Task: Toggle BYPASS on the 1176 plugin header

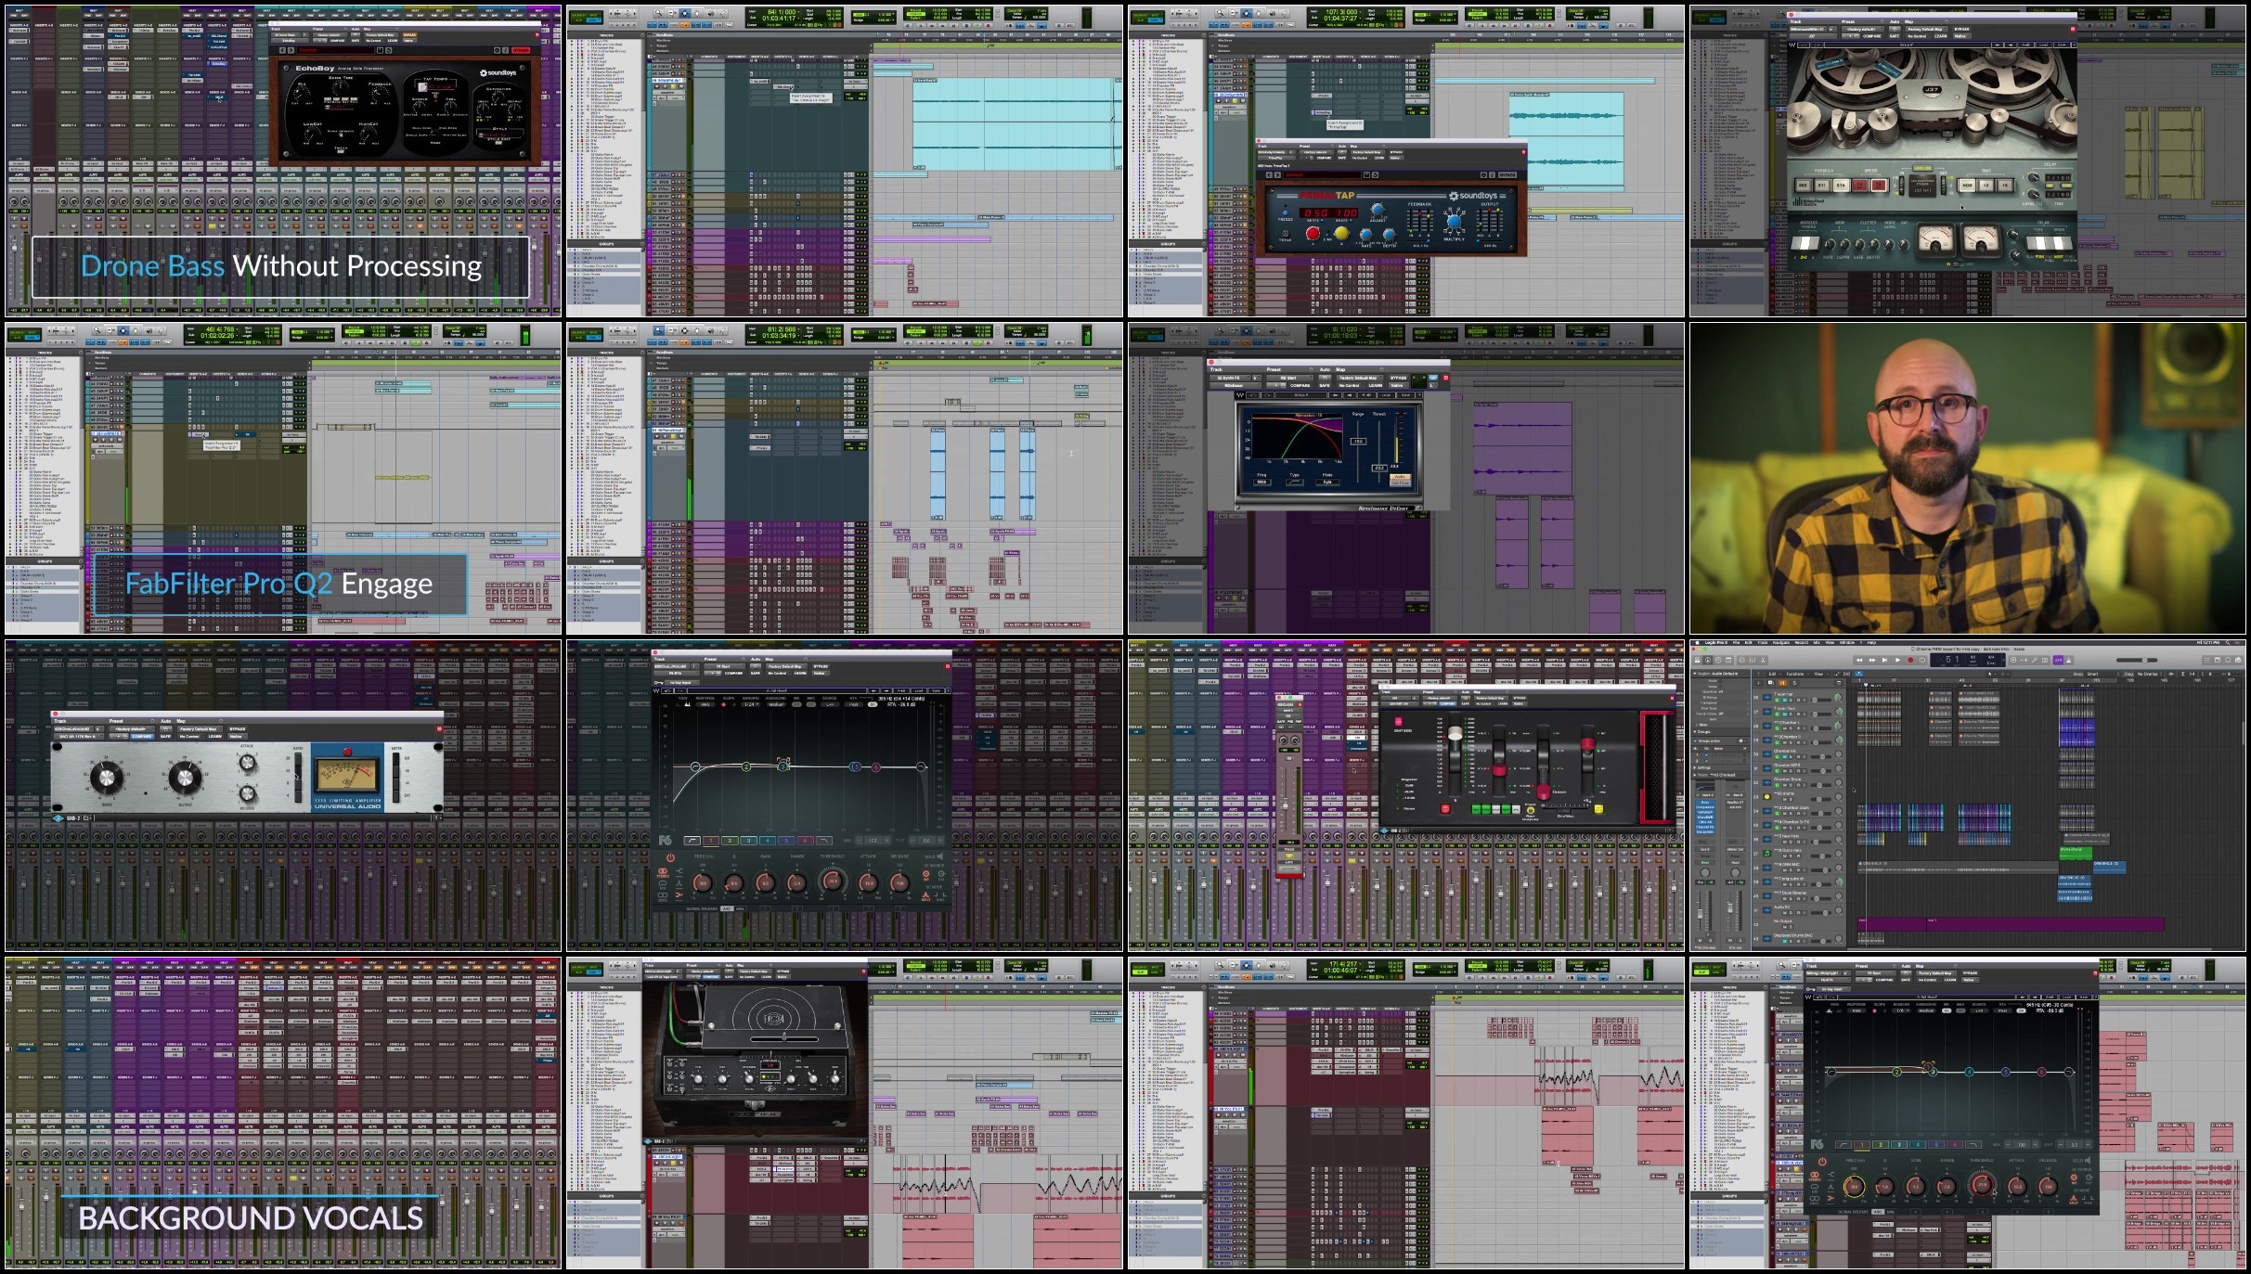Action: pos(237,729)
